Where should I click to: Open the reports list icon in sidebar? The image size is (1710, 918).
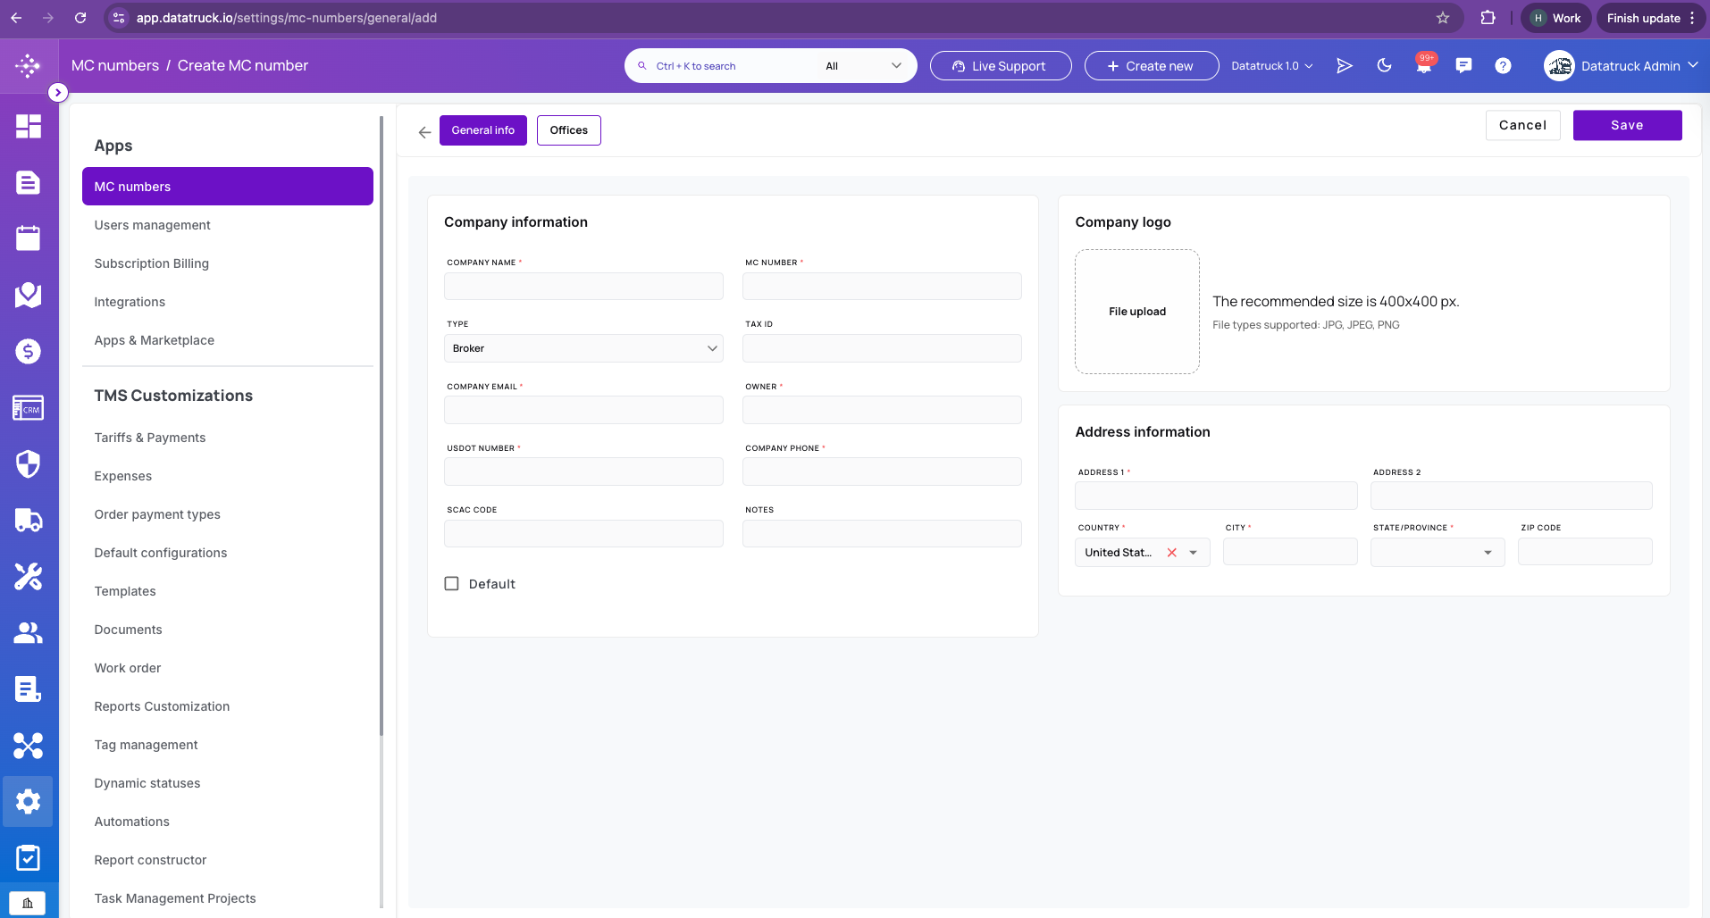[29, 688]
